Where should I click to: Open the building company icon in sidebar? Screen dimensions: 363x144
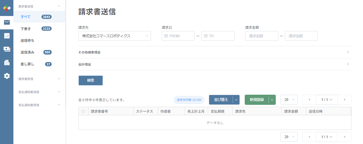pos(7,62)
